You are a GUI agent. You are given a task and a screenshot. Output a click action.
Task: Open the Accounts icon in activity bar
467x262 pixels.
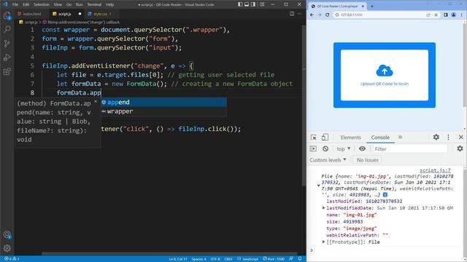[x=7, y=234]
